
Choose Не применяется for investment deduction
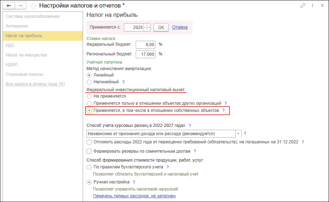click(x=89, y=96)
